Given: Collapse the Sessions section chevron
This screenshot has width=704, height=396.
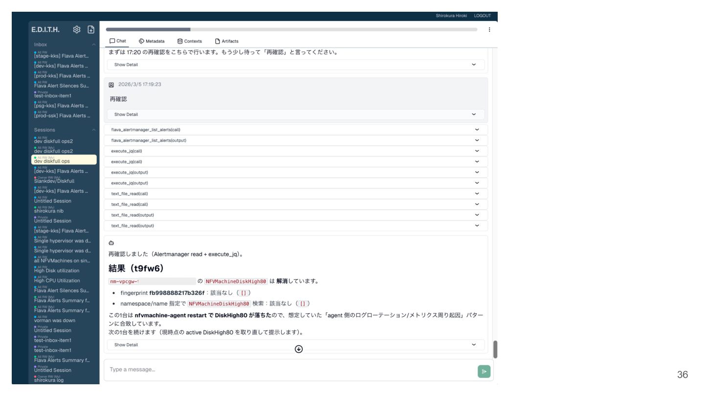Looking at the screenshot, I should [x=94, y=130].
